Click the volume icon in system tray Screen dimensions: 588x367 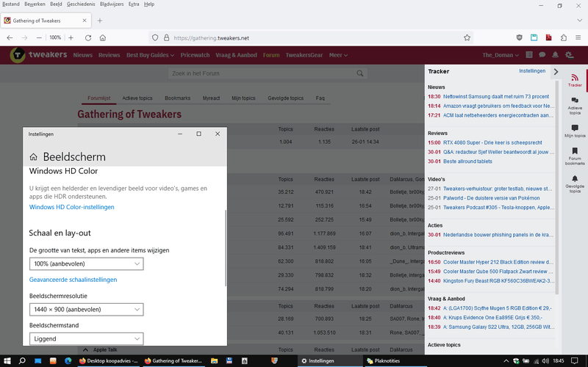tap(545, 361)
